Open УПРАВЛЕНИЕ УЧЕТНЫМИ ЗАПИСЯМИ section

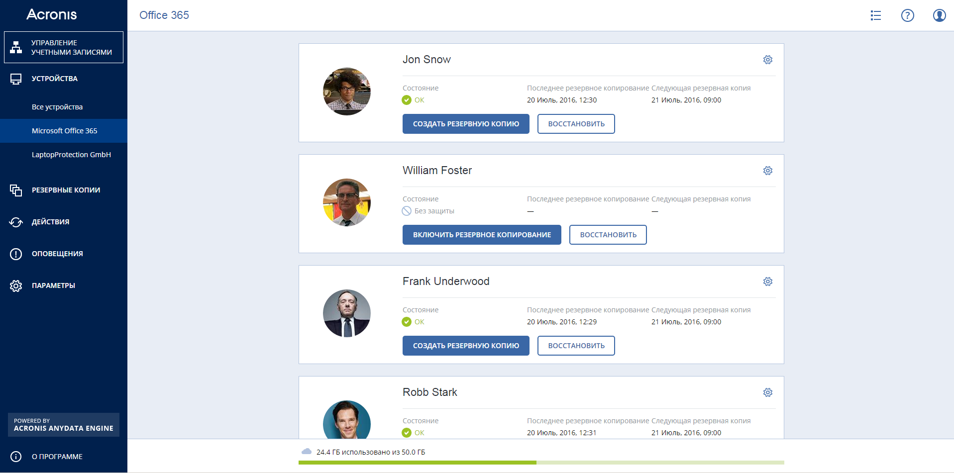64,47
